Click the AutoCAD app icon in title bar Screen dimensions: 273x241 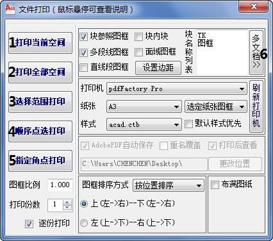(10, 9)
